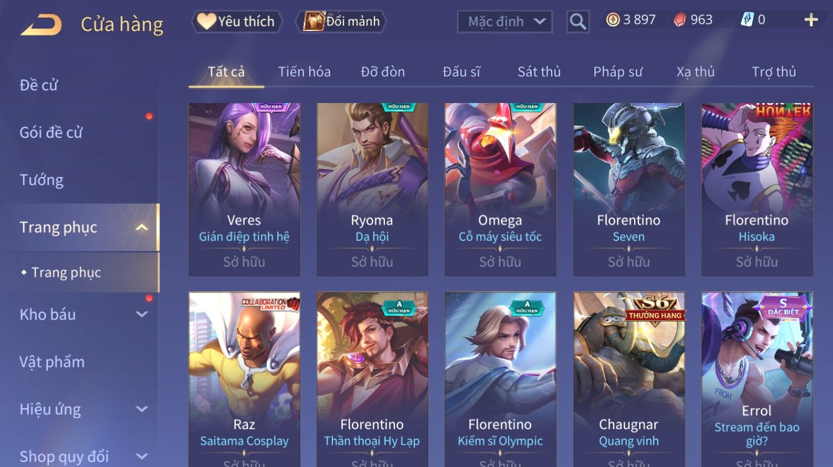This screenshot has height=467, width=833.
Task: Click the red ruby currency icon
Action: point(680,20)
